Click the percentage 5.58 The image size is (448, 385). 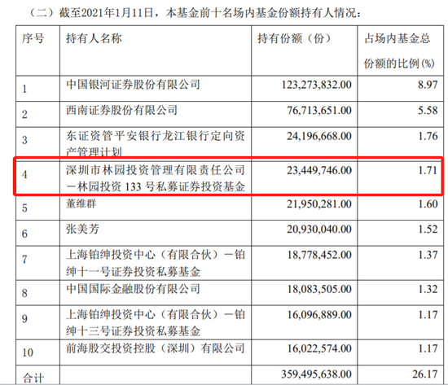click(x=428, y=111)
